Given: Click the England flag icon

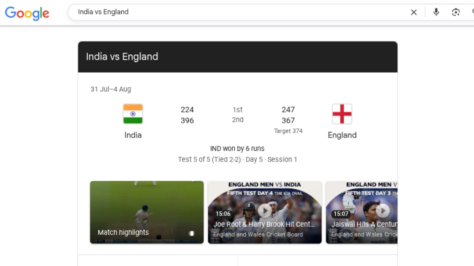Looking at the screenshot, I should tap(342, 114).
